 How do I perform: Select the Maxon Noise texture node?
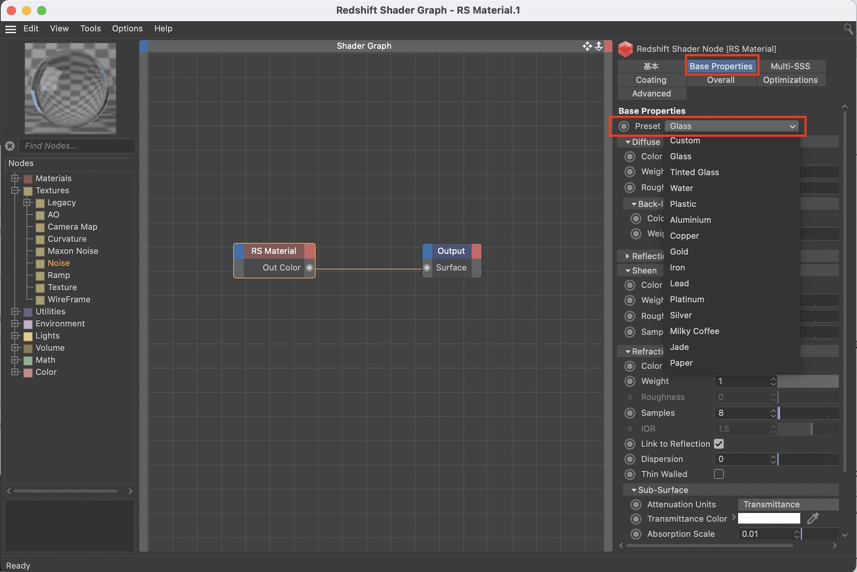tap(73, 251)
